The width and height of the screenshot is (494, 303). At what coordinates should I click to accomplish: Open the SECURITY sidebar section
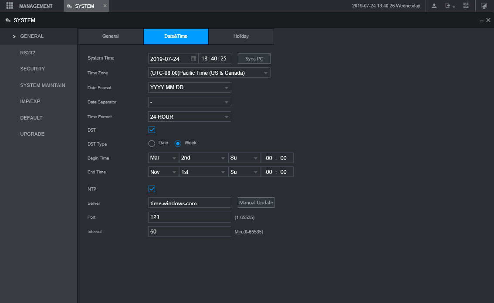tap(33, 69)
